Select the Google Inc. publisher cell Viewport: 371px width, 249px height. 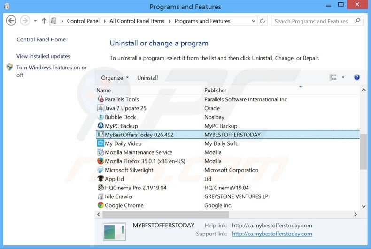pos(218,205)
